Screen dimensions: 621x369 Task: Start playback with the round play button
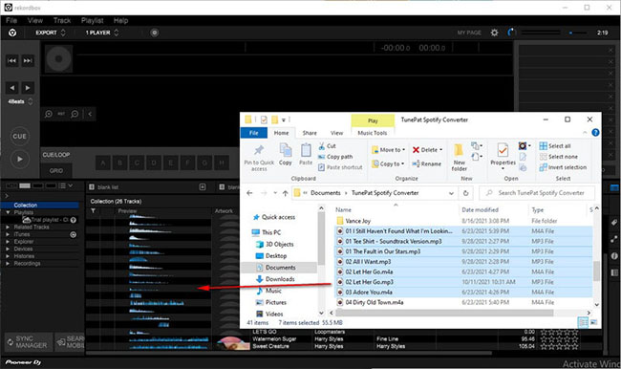click(x=19, y=159)
